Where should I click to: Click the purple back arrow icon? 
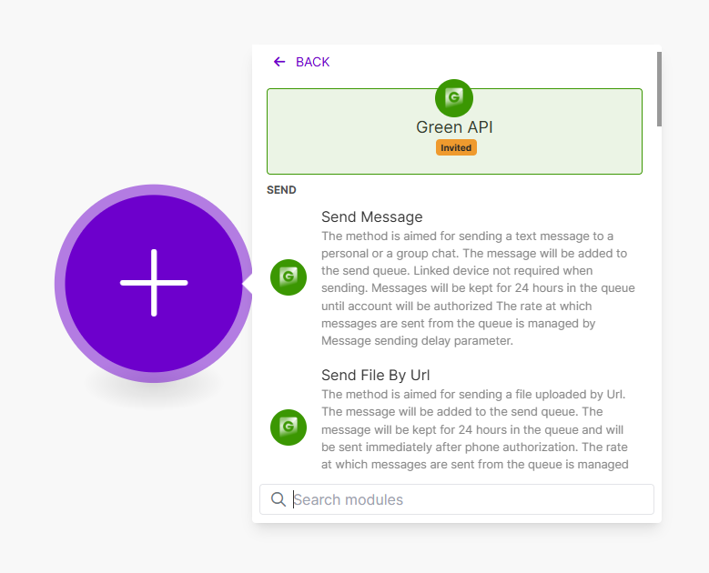point(279,62)
